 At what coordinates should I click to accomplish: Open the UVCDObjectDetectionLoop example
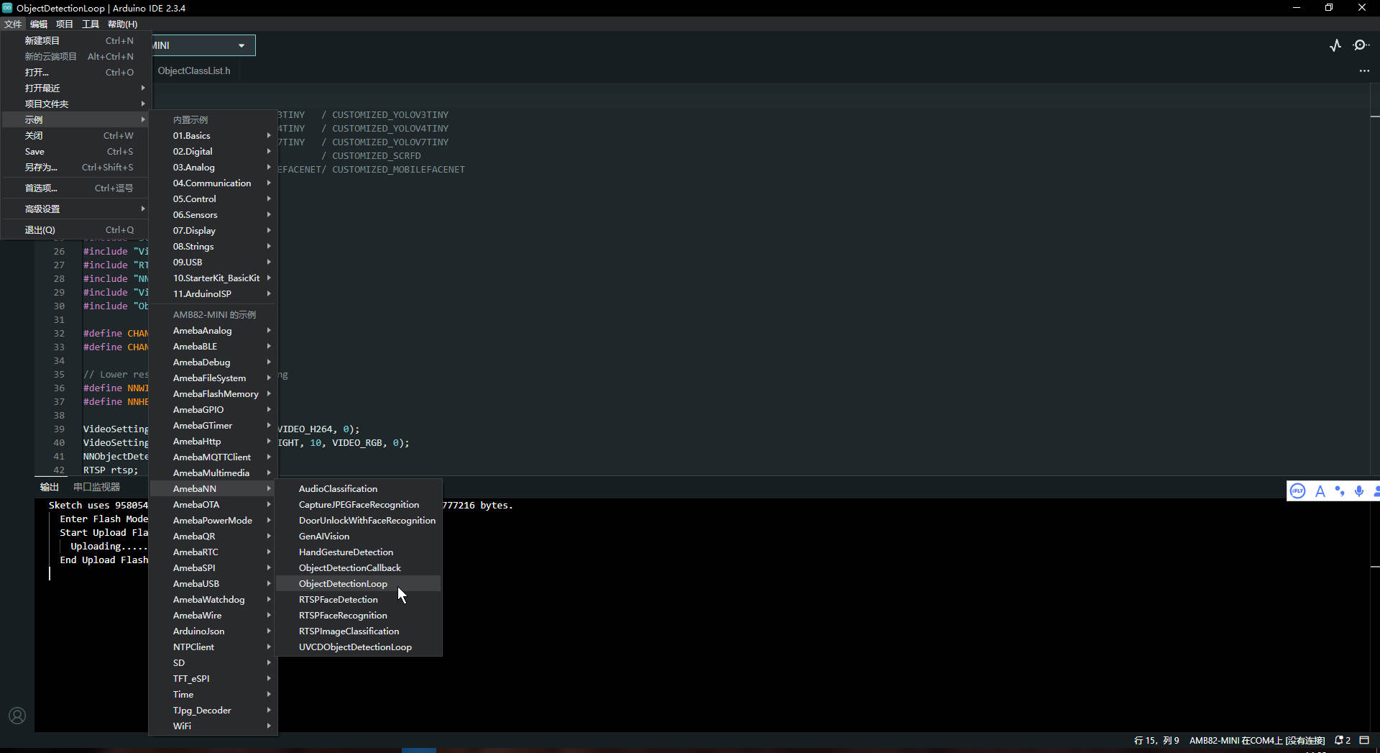[x=359, y=647]
